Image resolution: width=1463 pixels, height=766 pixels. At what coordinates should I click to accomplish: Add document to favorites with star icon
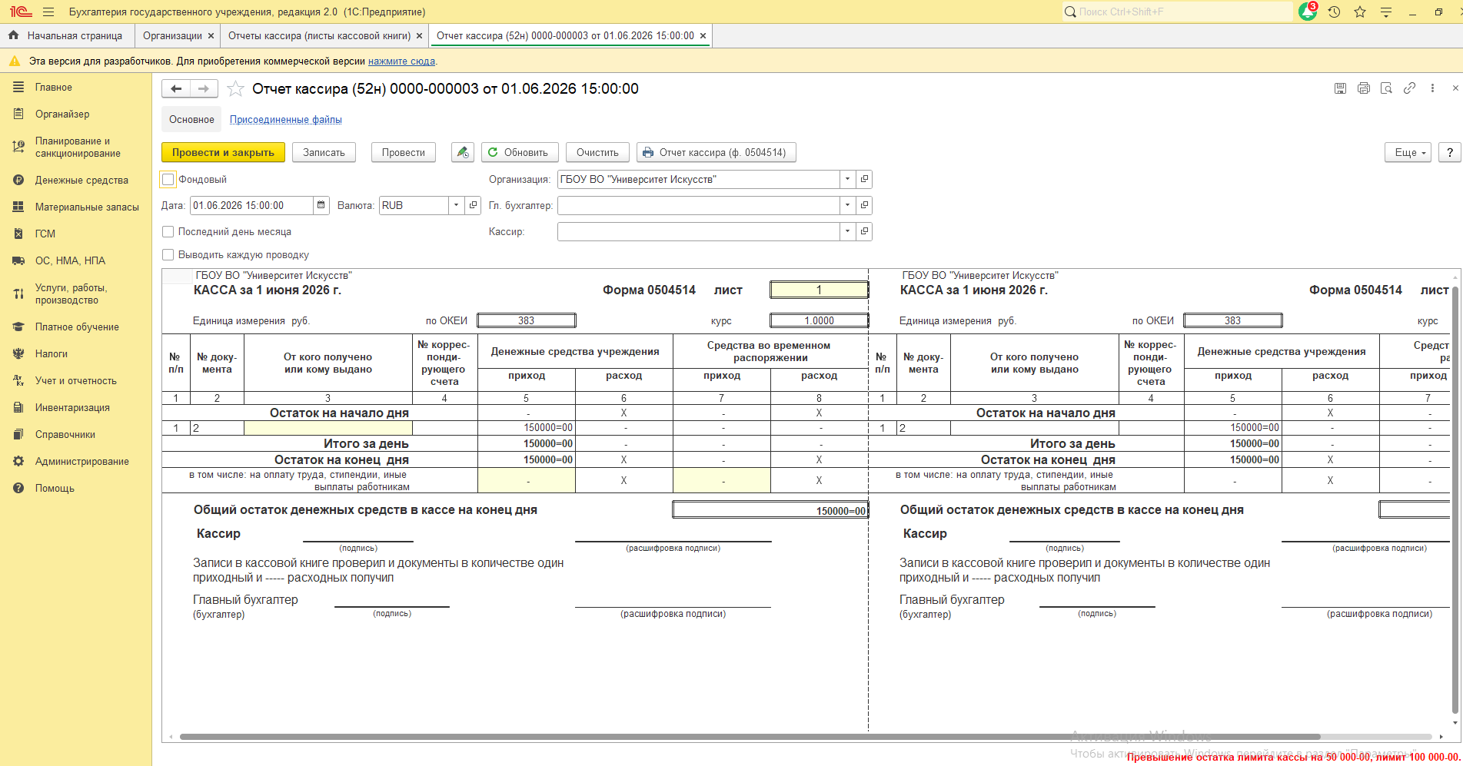[236, 89]
